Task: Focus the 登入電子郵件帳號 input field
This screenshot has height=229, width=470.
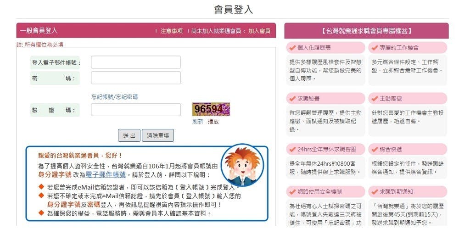Action: [x=136, y=62]
